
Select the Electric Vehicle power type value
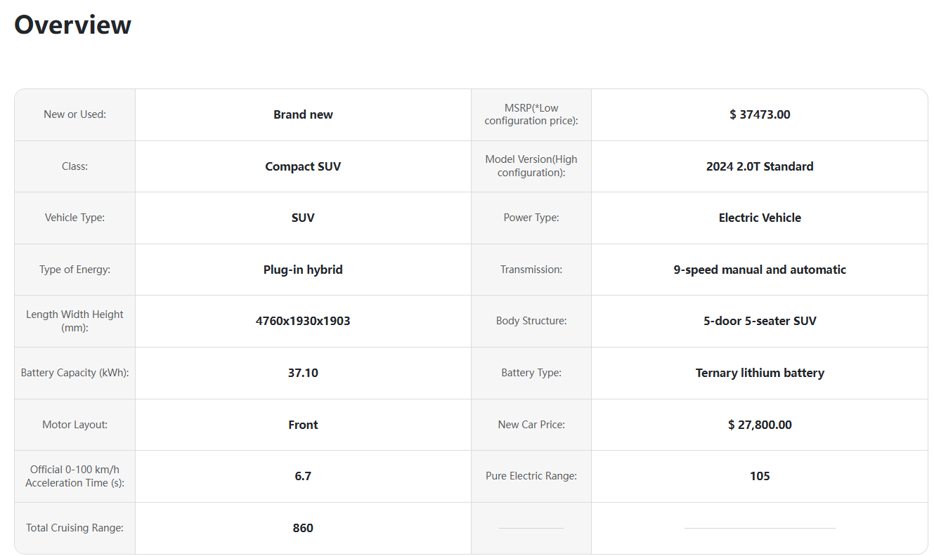760,218
